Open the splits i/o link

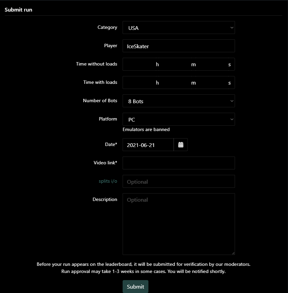108,181
